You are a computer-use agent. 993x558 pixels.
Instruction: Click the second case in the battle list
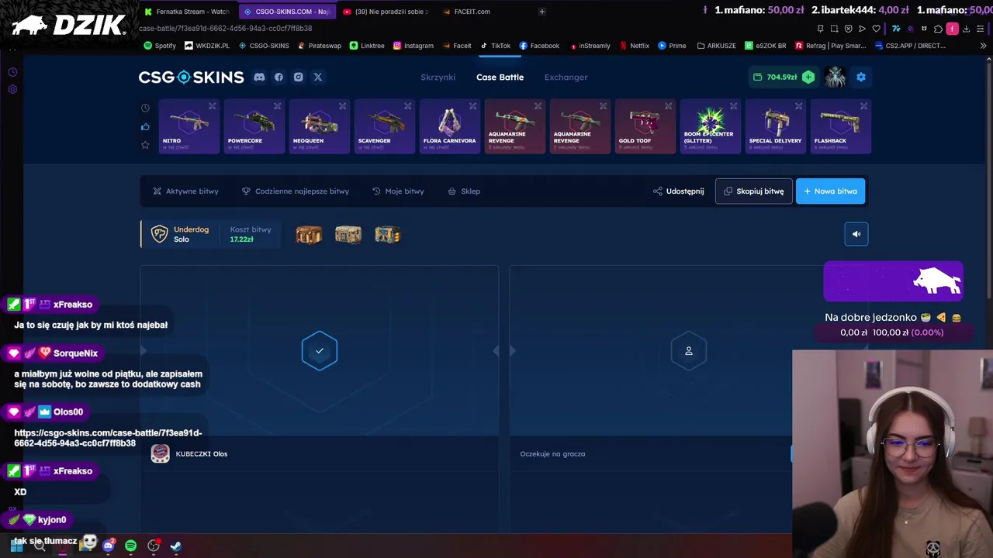click(x=348, y=234)
